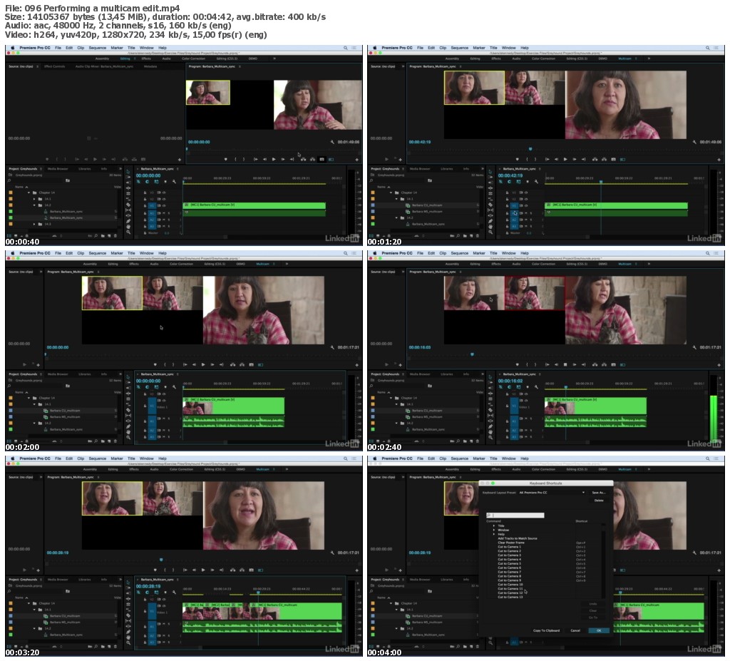Viewport: 730px width, 661px height.
Task: Click Extract icon in 00:00:40 frame Program monitor
Action: click(x=312, y=159)
